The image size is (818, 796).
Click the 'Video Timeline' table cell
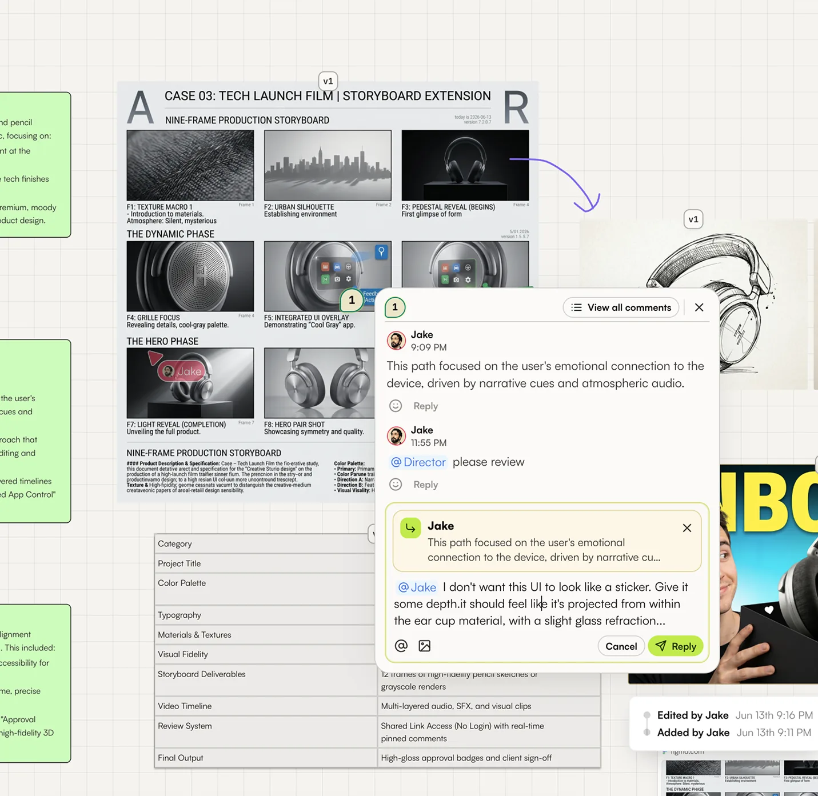[x=265, y=706]
